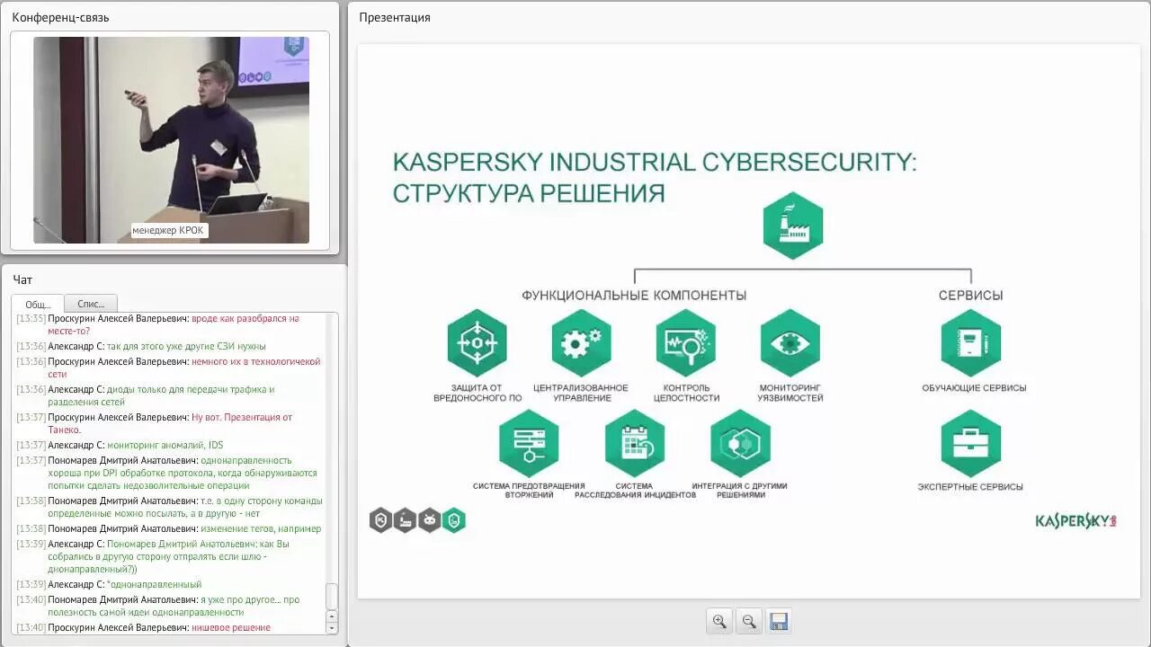1151x647 pixels.
Task: Click the zoom out magnifier button
Action: (x=749, y=621)
